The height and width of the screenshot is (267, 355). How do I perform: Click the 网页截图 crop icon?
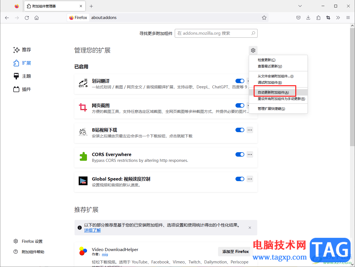tap(83, 108)
